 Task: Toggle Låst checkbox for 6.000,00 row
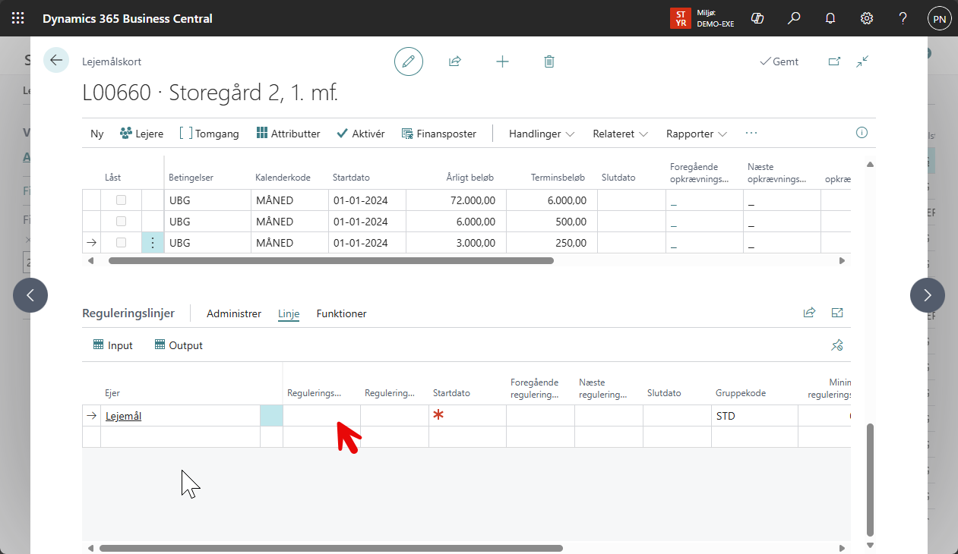[121, 222]
